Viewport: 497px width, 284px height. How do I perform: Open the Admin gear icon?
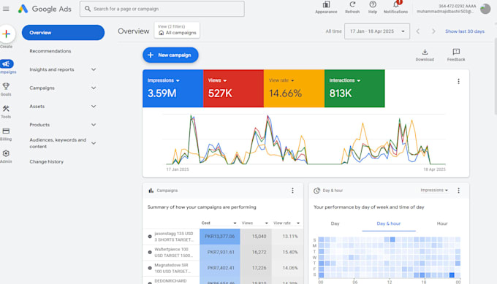pos(6,153)
